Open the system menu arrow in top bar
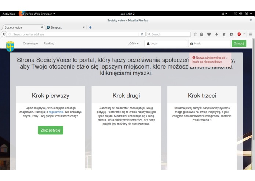Screen dimensions: 255x181 tap(251, 14)
